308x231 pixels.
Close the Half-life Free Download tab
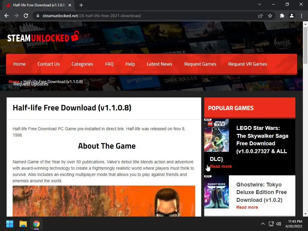(70, 5)
